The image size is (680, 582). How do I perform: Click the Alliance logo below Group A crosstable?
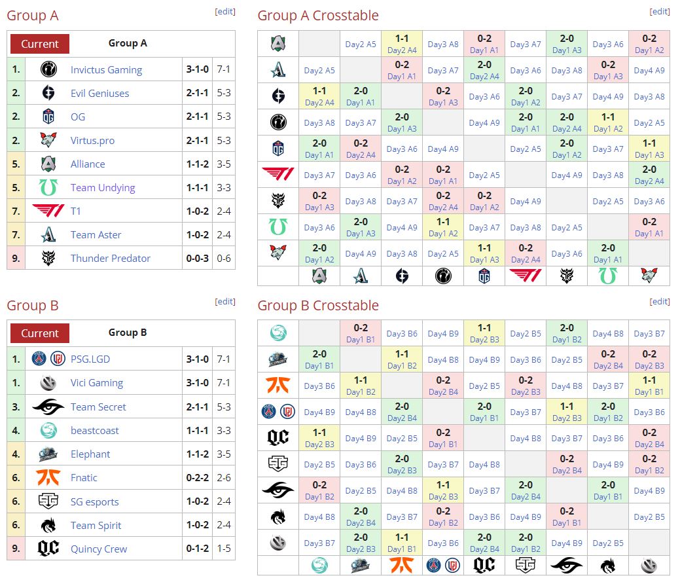click(x=319, y=276)
